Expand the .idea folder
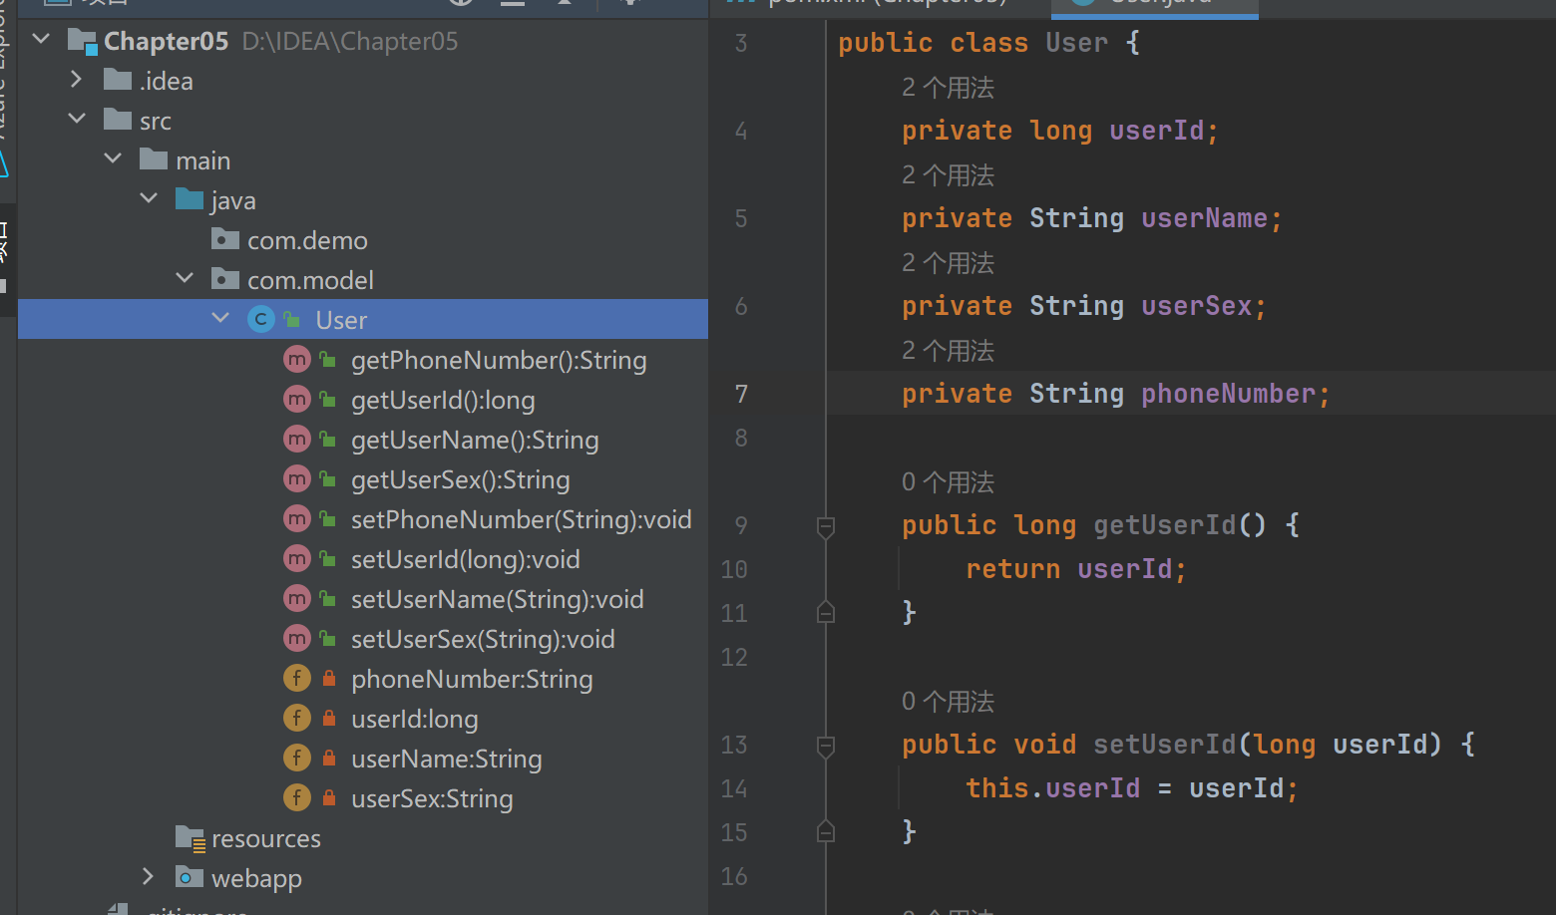This screenshot has width=1556, height=915. tap(77, 80)
